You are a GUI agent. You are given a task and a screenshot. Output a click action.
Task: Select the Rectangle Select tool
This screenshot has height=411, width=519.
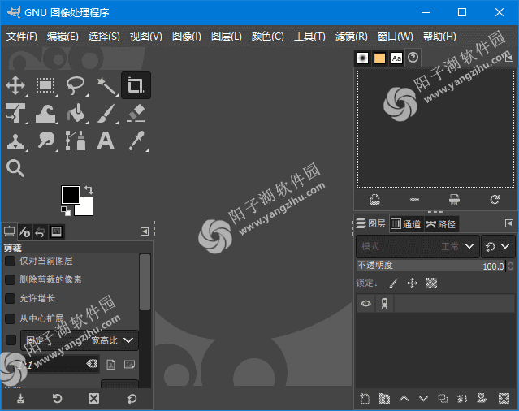(x=45, y=85)
